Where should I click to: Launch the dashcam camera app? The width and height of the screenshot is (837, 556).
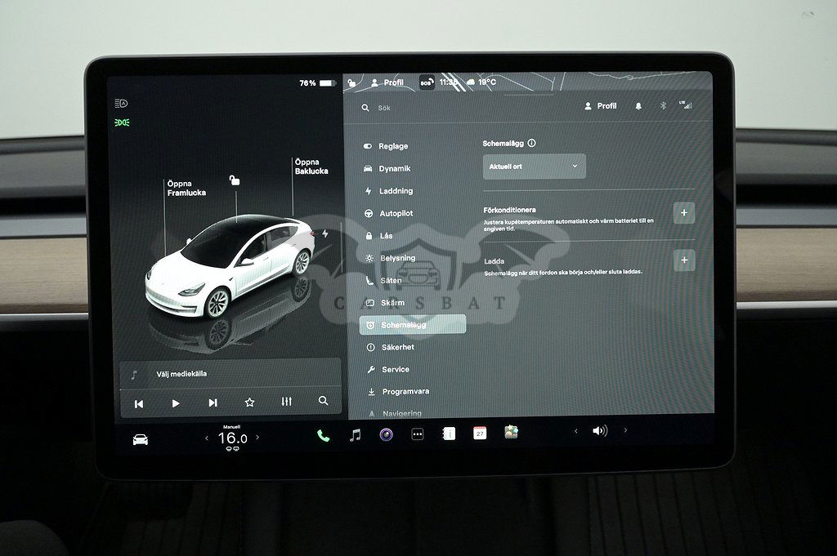(x=386, y=434)
